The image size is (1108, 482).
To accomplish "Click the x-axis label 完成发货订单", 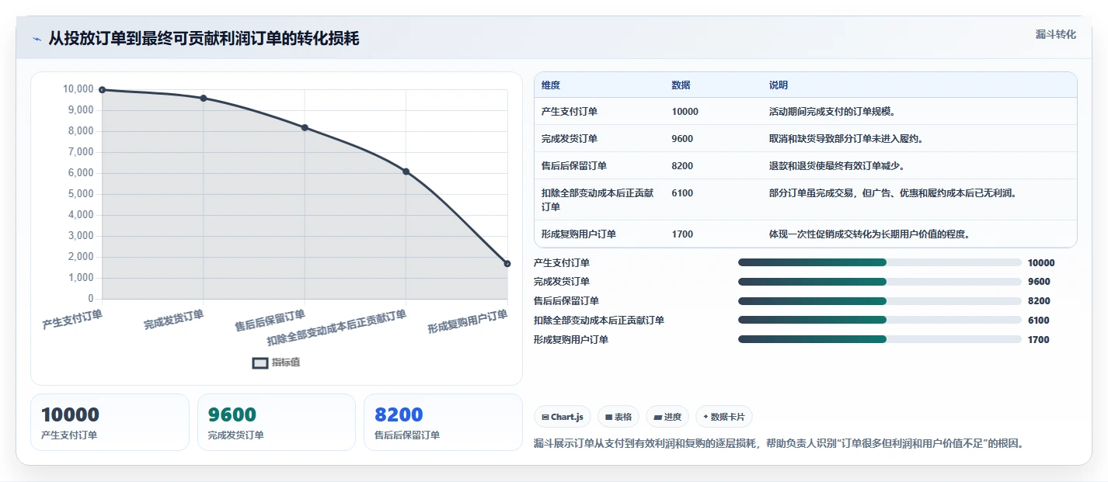I will point(173,320).
